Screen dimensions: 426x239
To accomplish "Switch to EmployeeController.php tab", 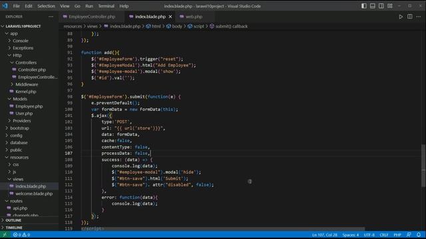I will [x=92, y=17].
